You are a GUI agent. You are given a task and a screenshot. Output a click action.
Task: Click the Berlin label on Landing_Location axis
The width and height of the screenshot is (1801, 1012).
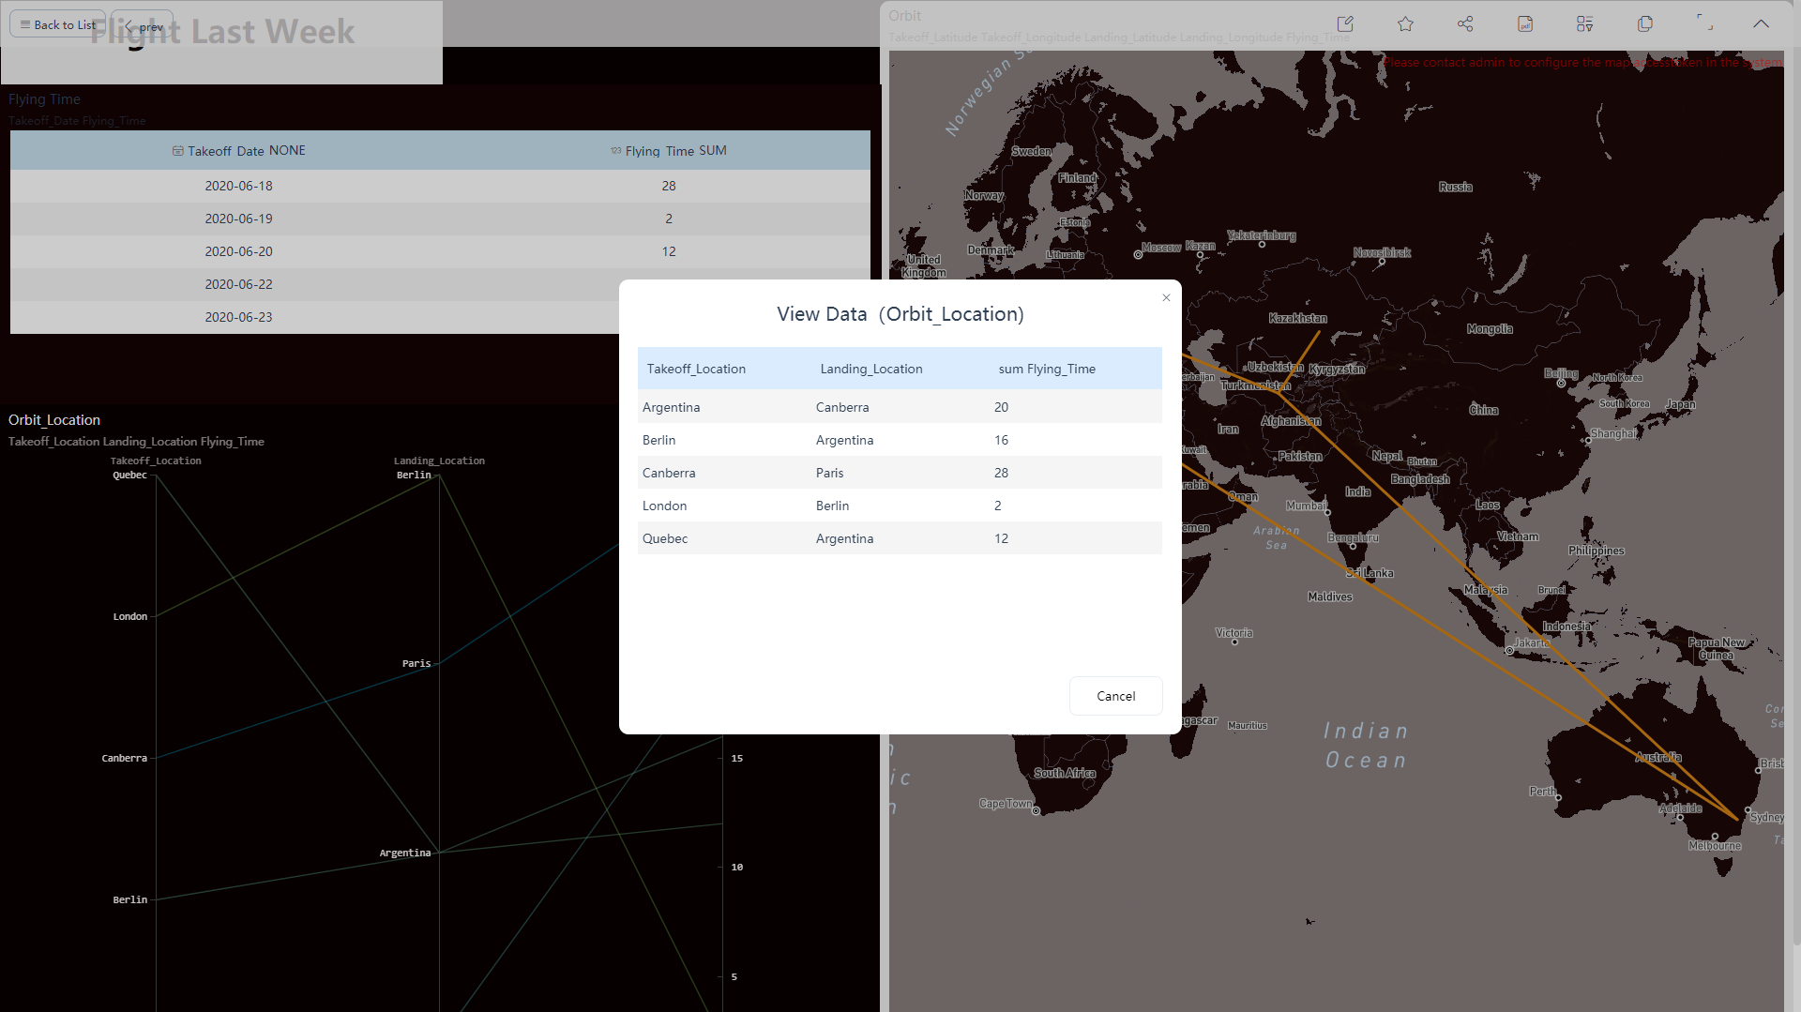[414, 475]
